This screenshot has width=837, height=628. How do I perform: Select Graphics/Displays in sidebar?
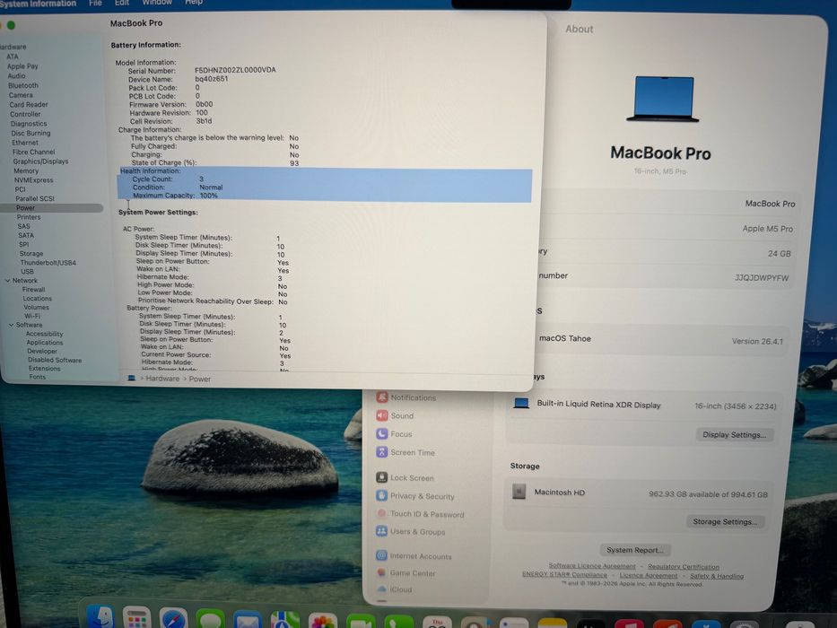coord(40,161)
